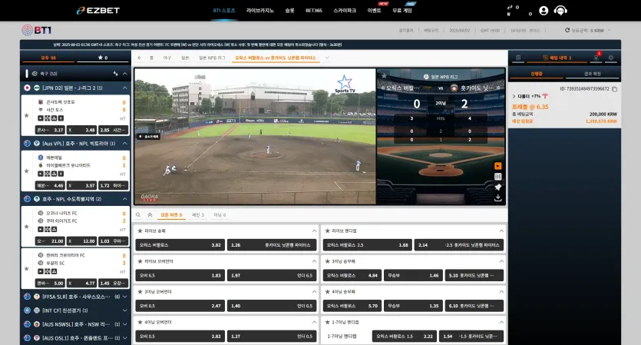Screen dimensions: 641x345
Task: Switch to the favorites star 0 tab
Action: (x=103, y=58)
